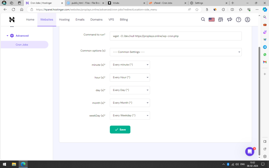This screenshot has height=168, width=269.
Task: Open the chat support bubble
Action: (x=250, y=151)
